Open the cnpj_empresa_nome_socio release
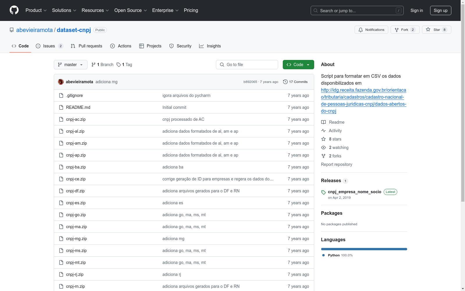 [x=355, y=192]
